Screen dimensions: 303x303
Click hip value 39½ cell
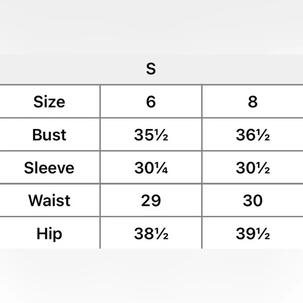pos(253,233)
